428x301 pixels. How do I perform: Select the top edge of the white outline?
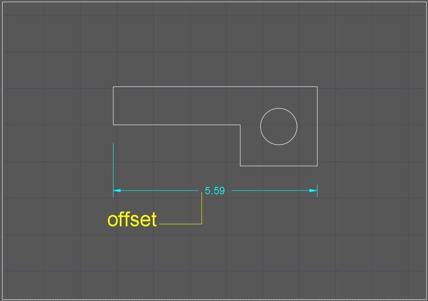[x=215, y=86]
